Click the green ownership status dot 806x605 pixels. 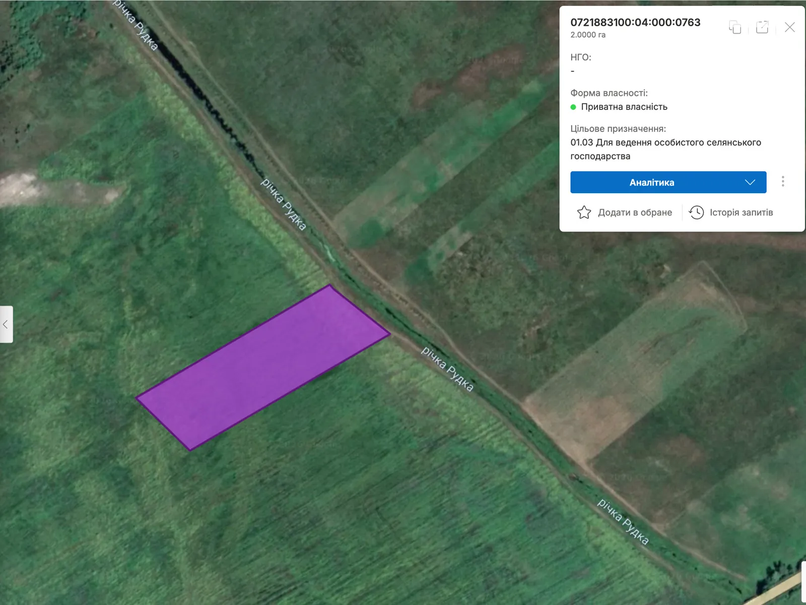573,107
